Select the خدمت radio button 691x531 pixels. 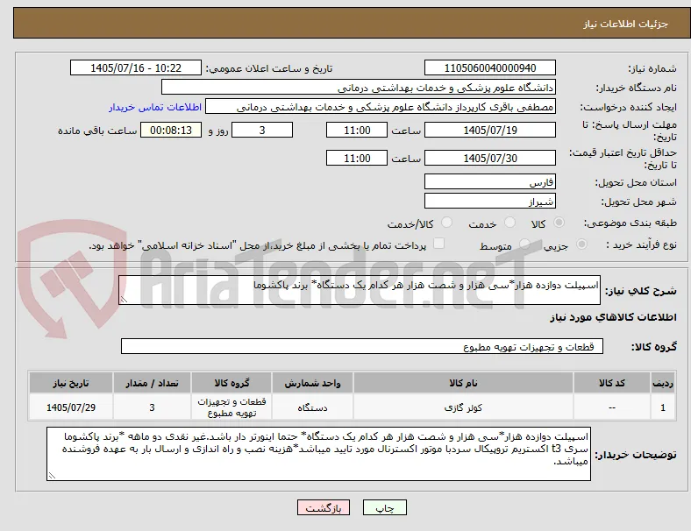coord(509,223)
